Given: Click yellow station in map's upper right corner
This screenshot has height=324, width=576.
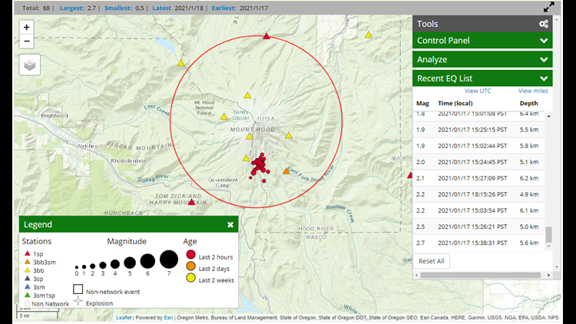Looking at the screenshot, I should (x=369, y=35).
